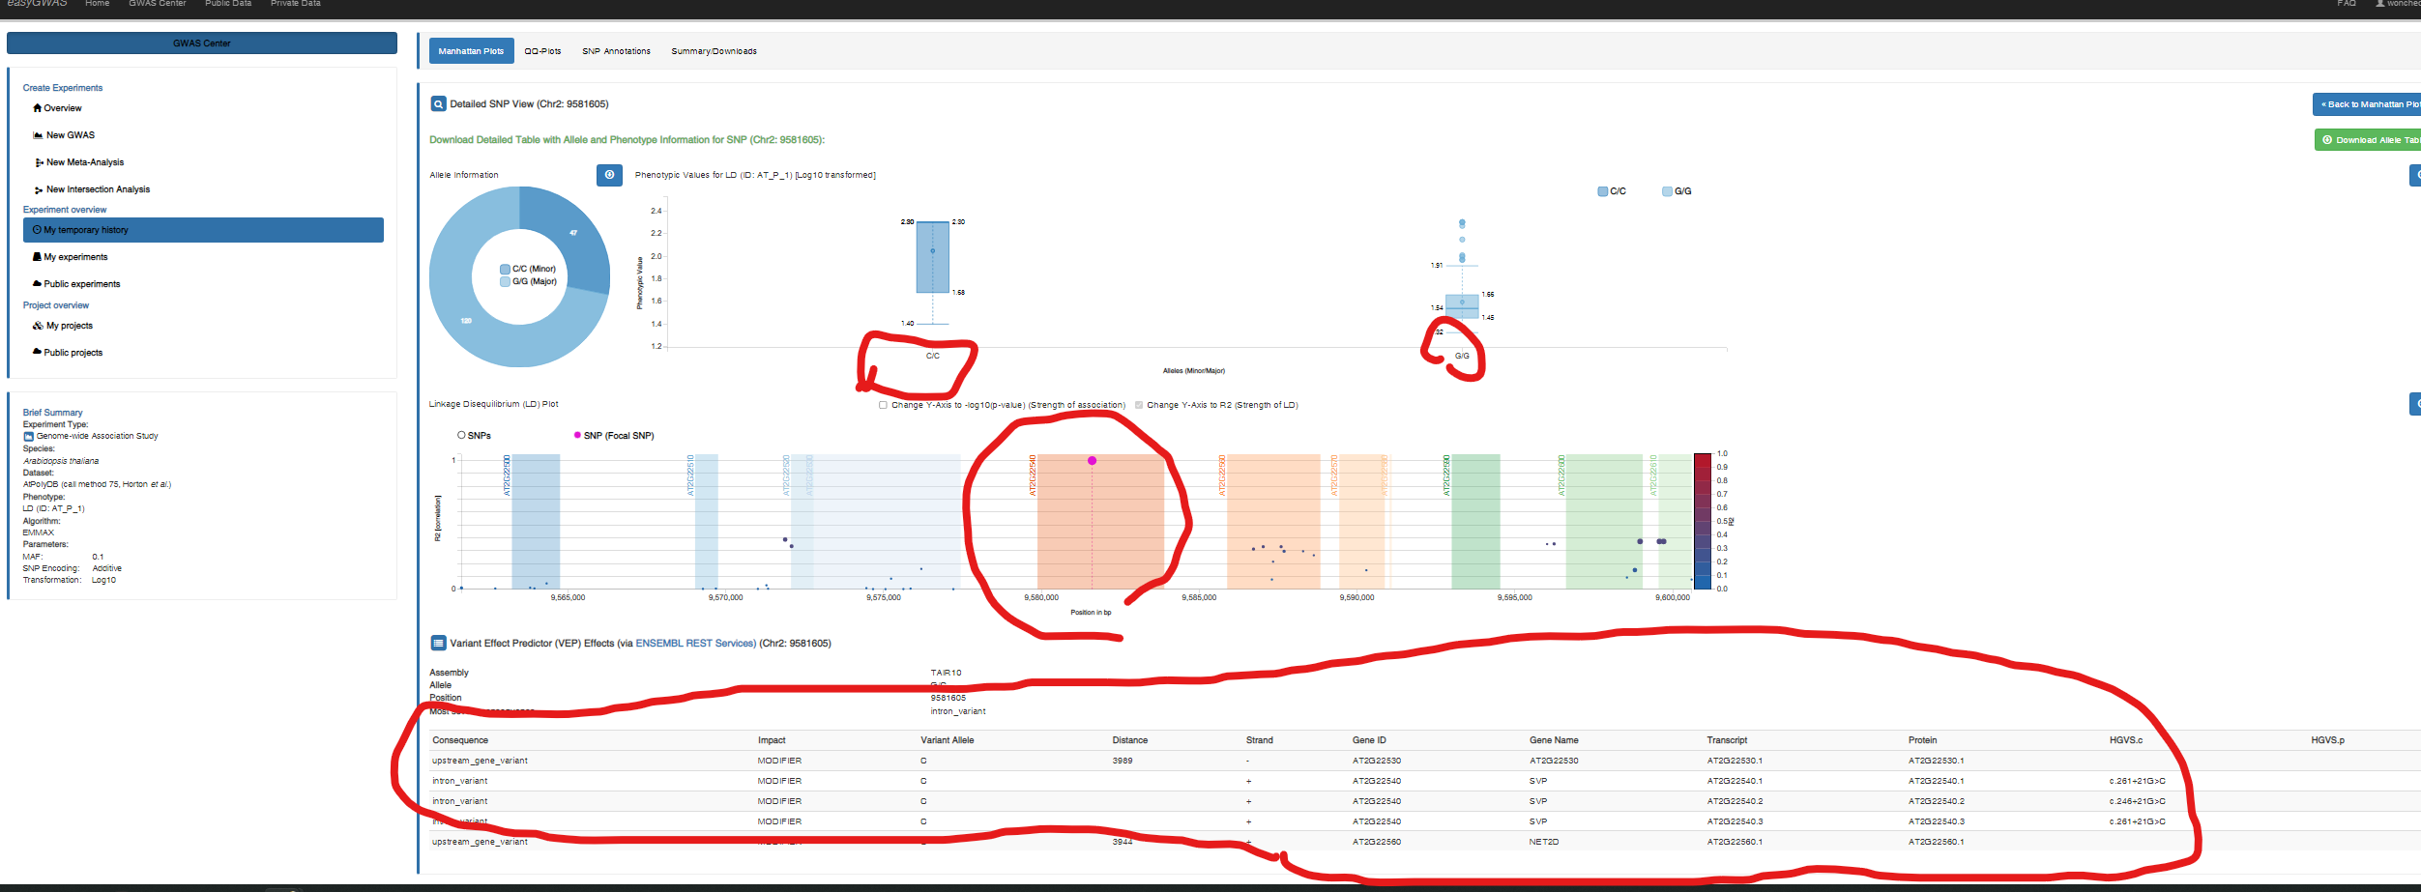This screenshot has width=2421, height=892.
Task: Click the magenta focal SNP point
Action: tap(1092, 461)
